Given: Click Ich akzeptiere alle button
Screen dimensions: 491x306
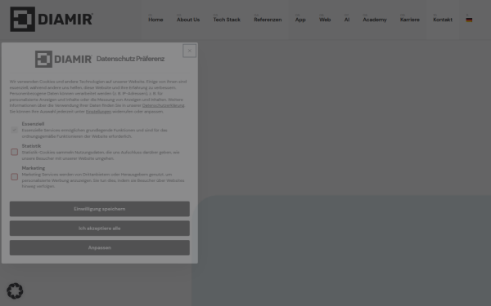Looking at the screenshot, I should point(100,228).
